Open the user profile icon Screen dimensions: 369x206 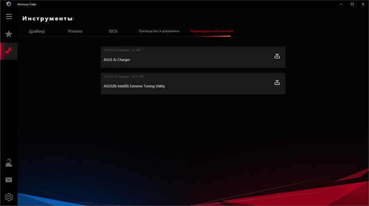tap(9, 162)
